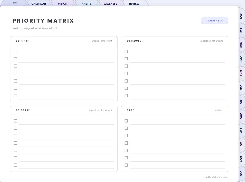
Task: Click the DROP heading
Action: tap(130, 110)
